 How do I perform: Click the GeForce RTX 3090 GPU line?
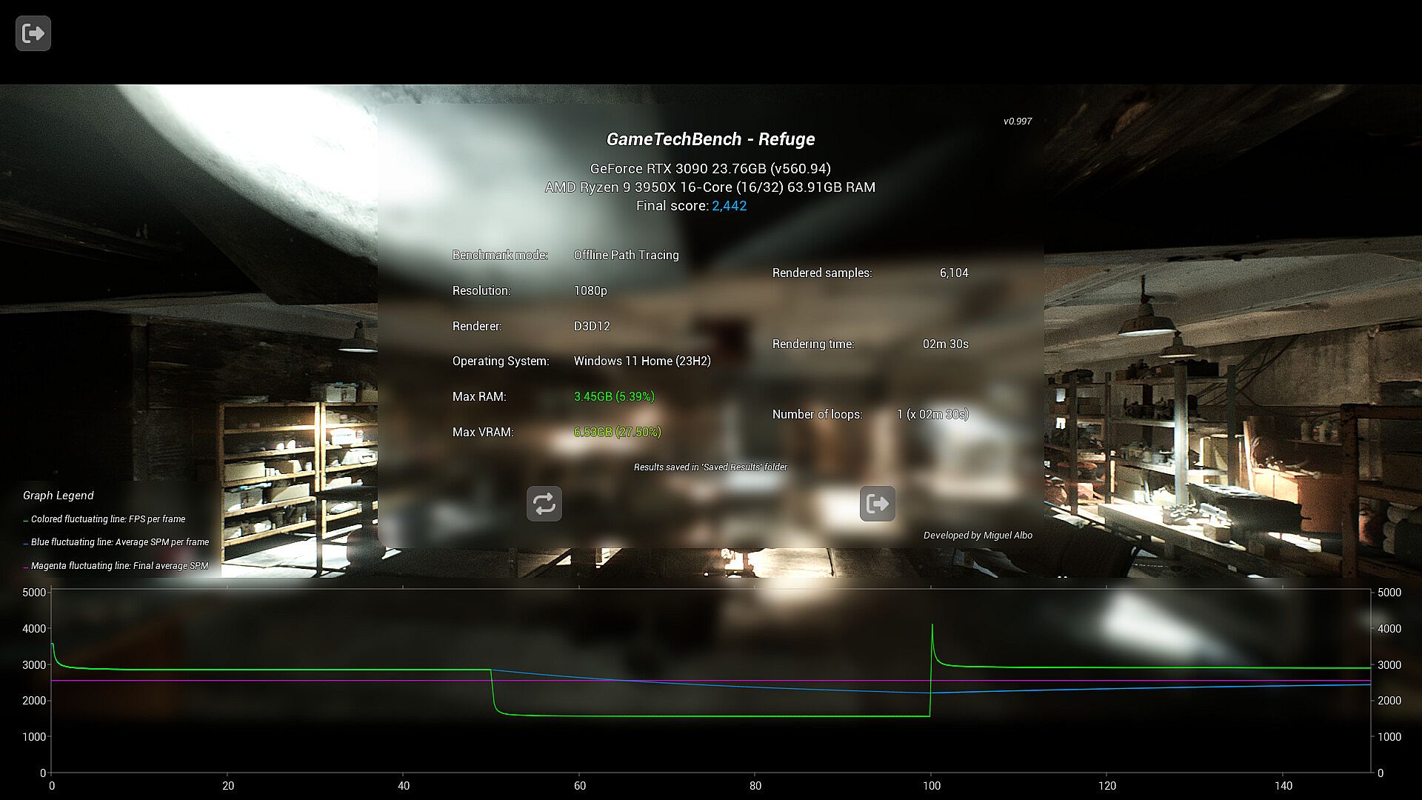pyautogui.click(x=710, y=169)
